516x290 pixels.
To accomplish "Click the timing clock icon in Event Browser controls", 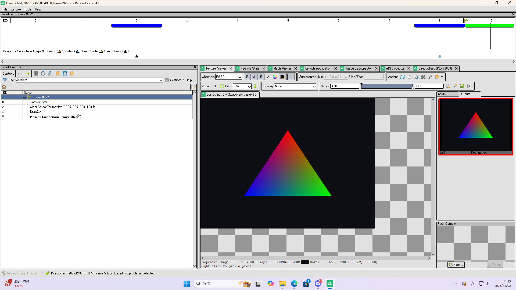I will coord(43,73).
